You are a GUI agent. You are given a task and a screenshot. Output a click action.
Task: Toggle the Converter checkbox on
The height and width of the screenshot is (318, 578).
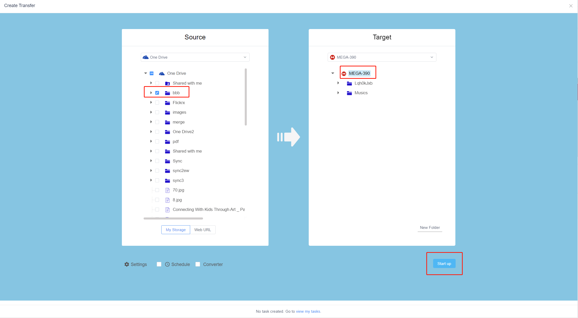click(x=197, y=264)
